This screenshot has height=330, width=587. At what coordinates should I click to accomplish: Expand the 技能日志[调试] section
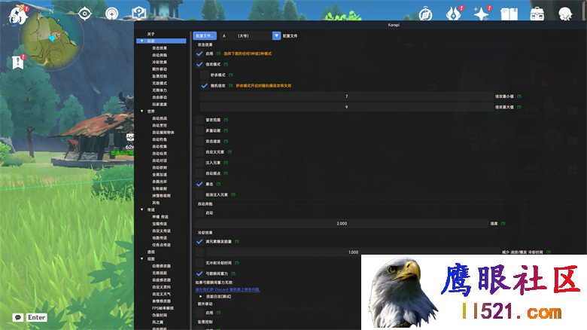click(x=201, y=297)
